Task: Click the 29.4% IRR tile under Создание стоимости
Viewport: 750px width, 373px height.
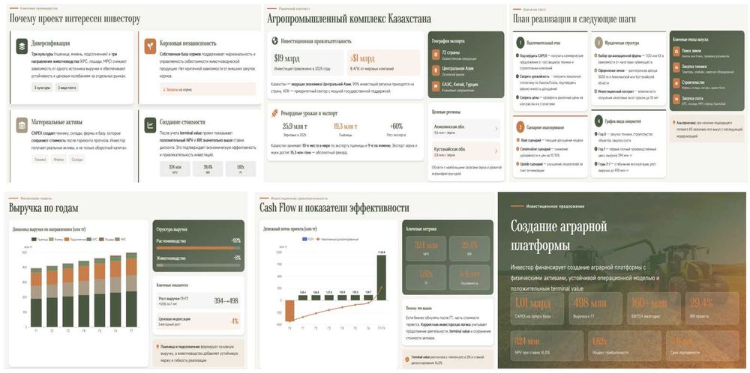Action: coord(208,168)
